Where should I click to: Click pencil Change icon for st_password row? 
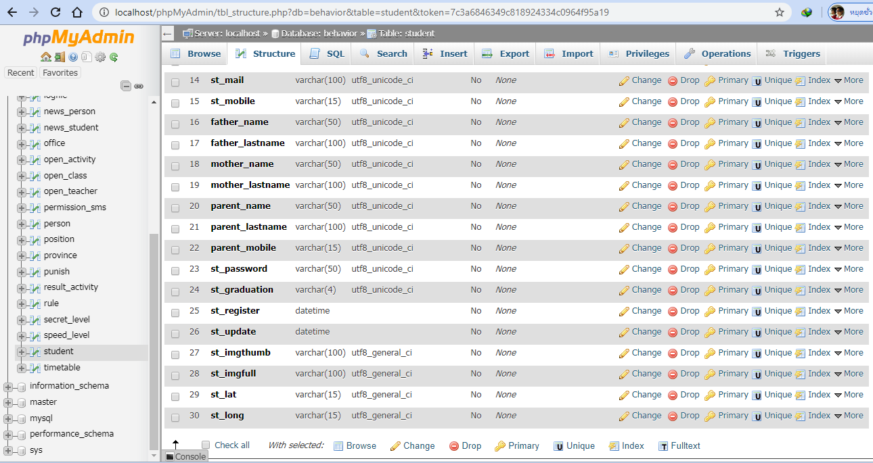point(624,270)
